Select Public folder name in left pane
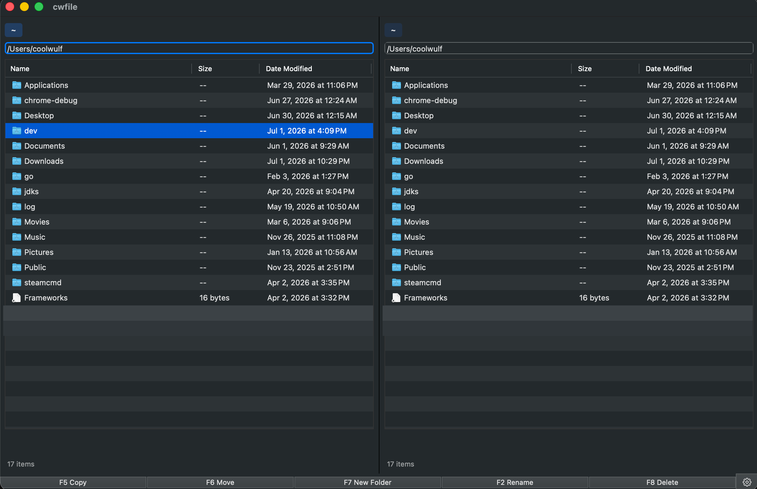757x489 pixels. tap(35, 268)
